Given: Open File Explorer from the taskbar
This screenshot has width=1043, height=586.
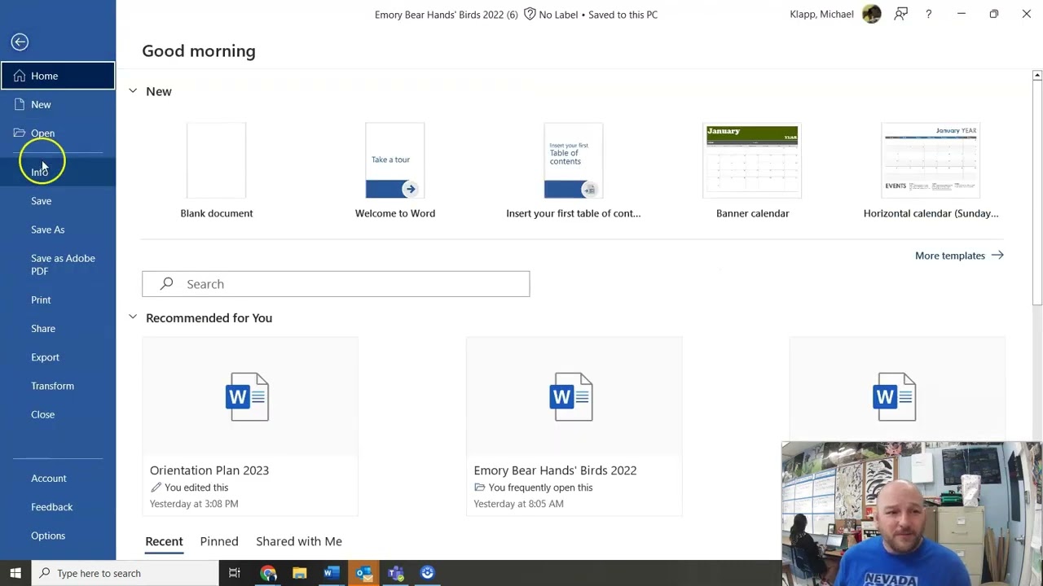Looking at the screenshot, I should click(x=299, y=573).
